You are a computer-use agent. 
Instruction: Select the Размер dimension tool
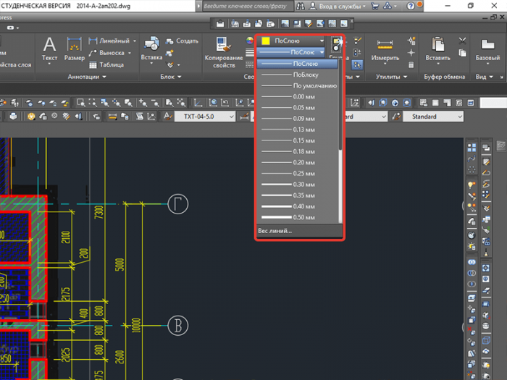point(75,48)
